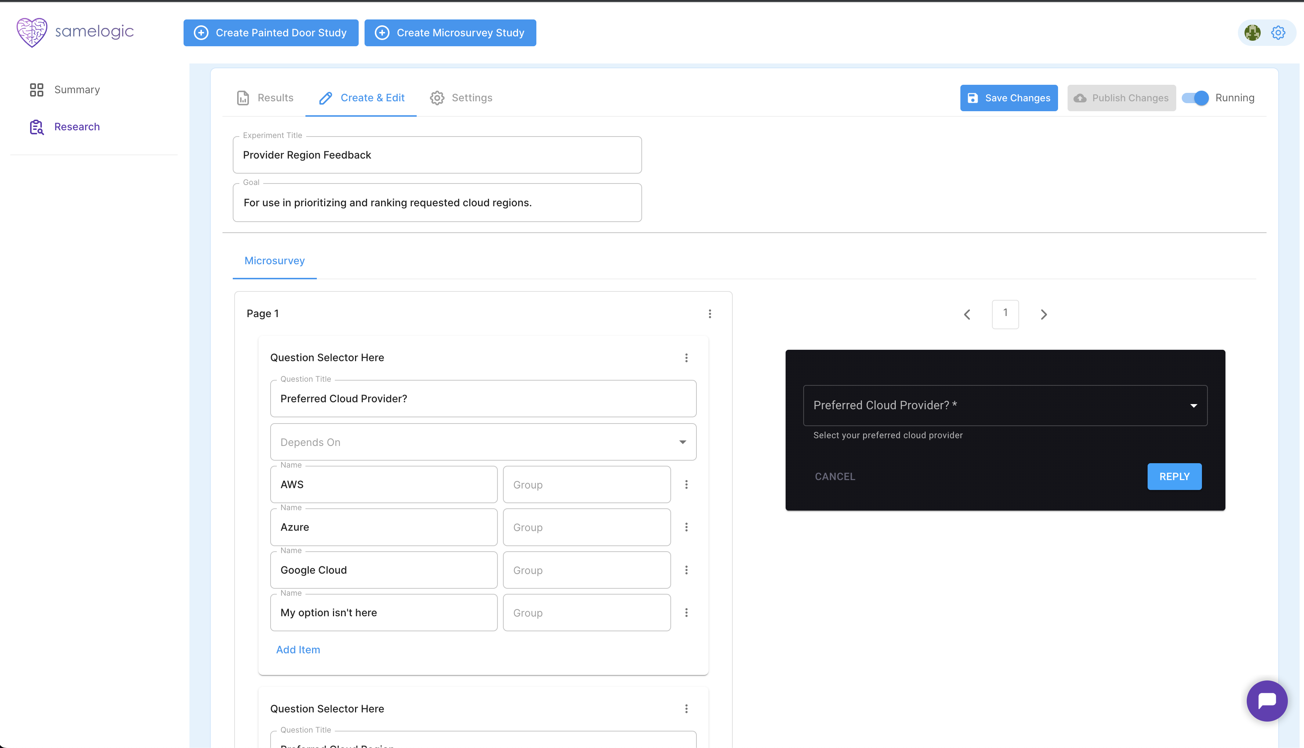Click the settings gear in top-right corner

[x=1278, y=33]
